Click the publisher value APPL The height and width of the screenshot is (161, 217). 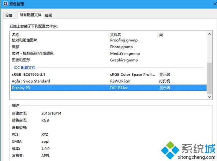(x=45, y=156)
